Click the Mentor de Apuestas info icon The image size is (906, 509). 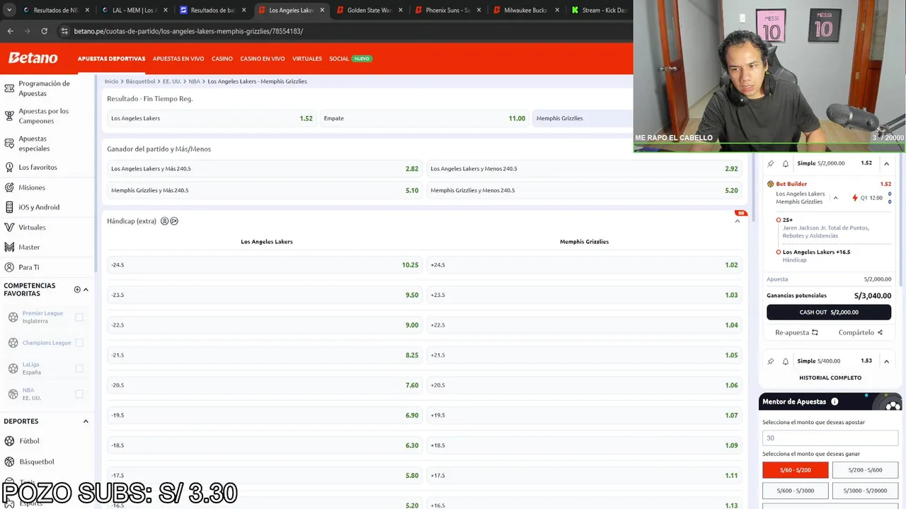835,402
